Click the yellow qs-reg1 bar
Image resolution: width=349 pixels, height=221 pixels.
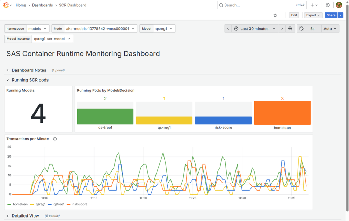point(164,121)
